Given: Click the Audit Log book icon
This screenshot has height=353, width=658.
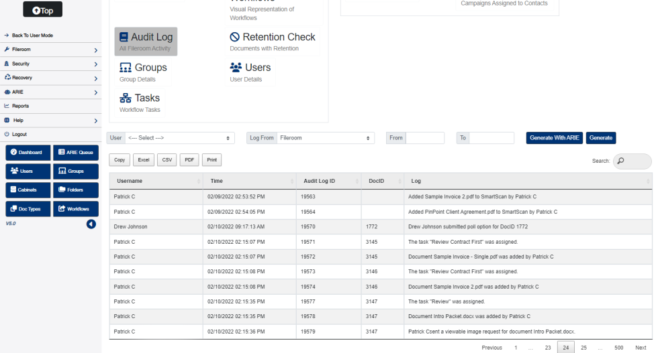Looking at the screenshot, I should pyautogui.click(x=124, y=38).
